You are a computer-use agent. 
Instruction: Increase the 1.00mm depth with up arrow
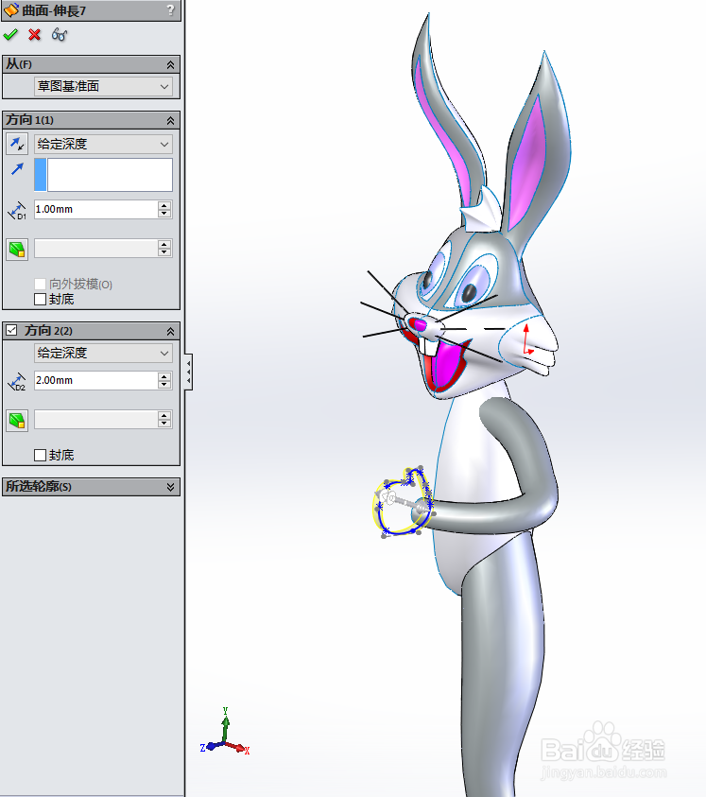(x=164, y=205)
